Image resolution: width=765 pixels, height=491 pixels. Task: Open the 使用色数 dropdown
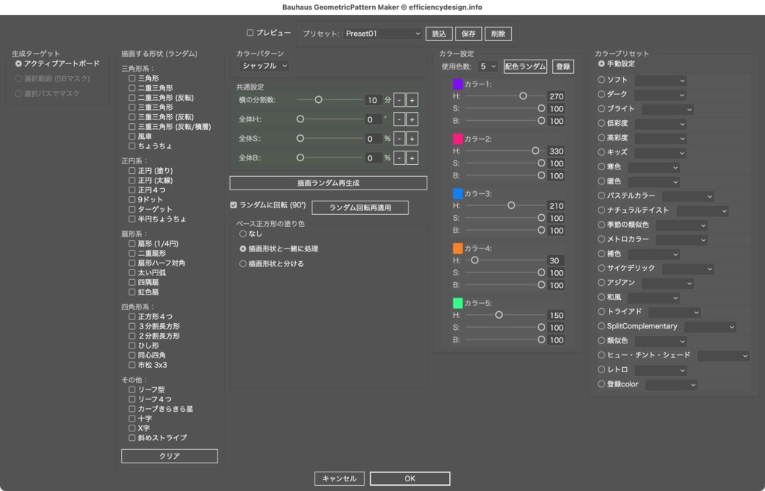487,66
